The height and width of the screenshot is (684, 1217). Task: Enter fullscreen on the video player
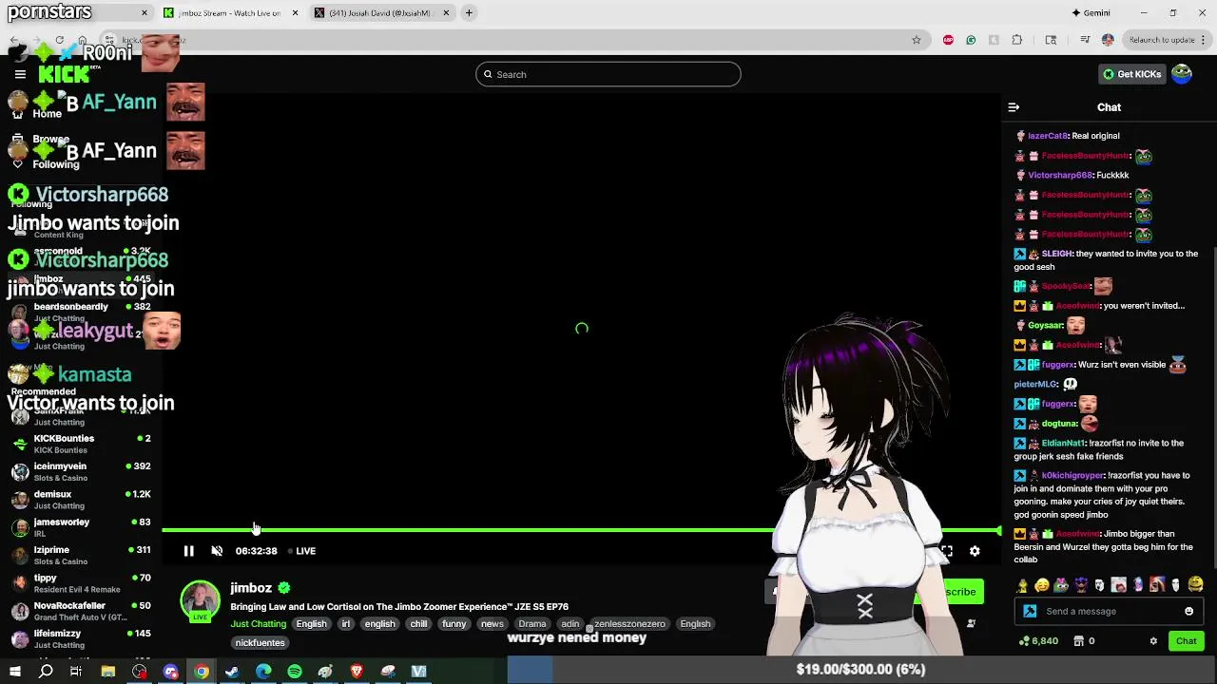(x=947, y=551)
